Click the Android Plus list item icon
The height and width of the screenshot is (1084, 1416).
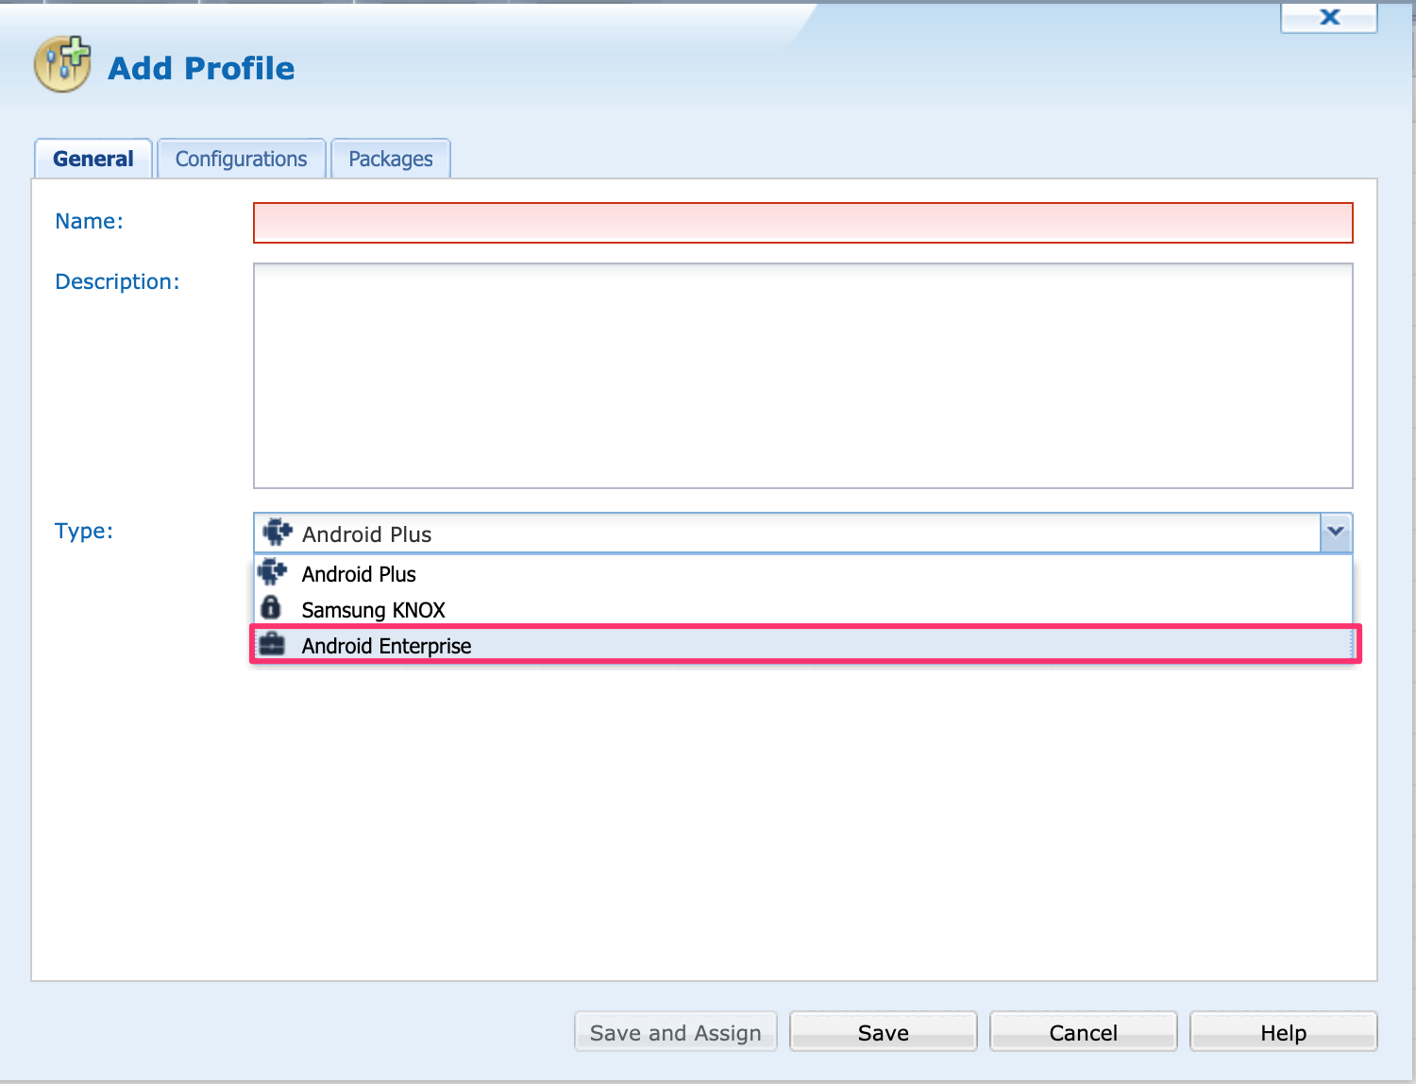tap(273, 572)
